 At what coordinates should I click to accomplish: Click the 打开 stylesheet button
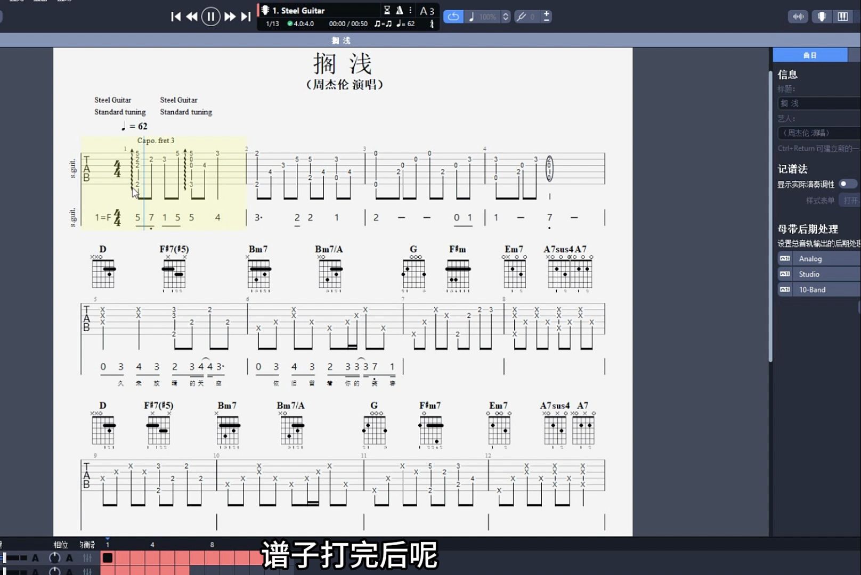[x=850, y=200]
